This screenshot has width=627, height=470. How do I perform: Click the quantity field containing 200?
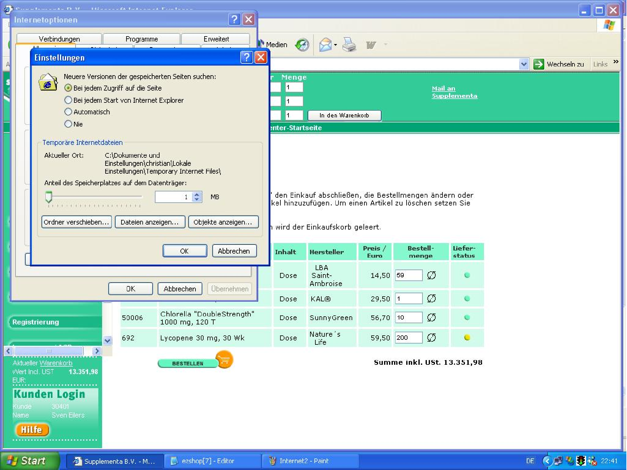tap(408, 338)
